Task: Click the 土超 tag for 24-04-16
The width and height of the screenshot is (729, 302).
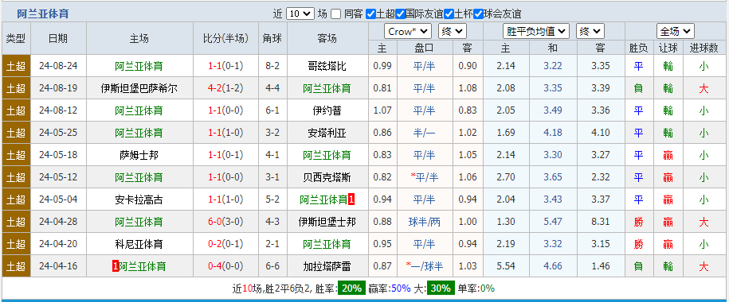Action: [16, 266]
